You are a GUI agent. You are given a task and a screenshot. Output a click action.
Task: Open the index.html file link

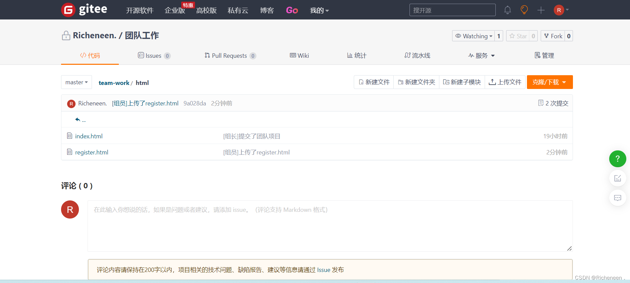pos(89,136)
